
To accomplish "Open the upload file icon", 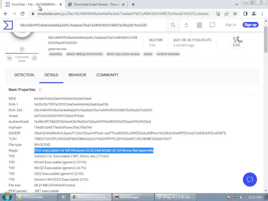I will [186, 25].
